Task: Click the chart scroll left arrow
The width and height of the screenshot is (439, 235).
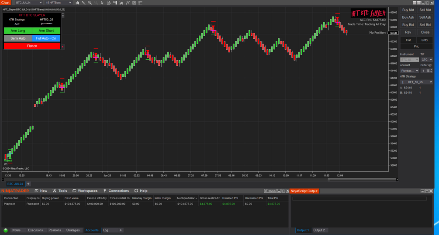Action: 3,180
